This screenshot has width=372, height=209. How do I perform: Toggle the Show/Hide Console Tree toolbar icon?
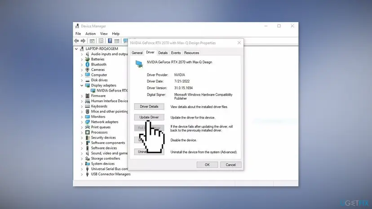92,41
